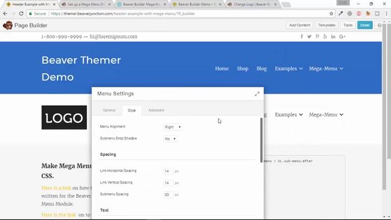Edit the Link Horizontal Spacing field

[168, 171]
